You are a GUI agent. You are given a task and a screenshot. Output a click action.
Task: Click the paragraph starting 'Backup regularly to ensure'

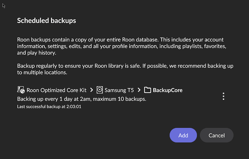click(x=125, y=69)
